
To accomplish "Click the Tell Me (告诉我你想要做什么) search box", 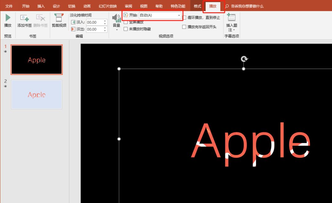I will [247, 6].
